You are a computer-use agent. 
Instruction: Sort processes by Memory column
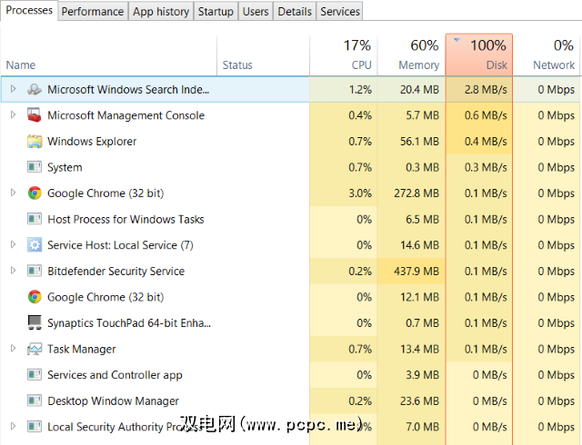coord(411,55)
